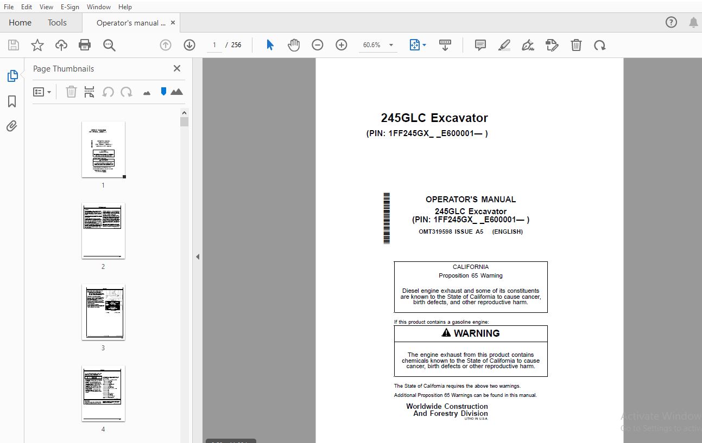Click the 'Page Thumbnails' panel title
The image size is (702, 443).
64,68
